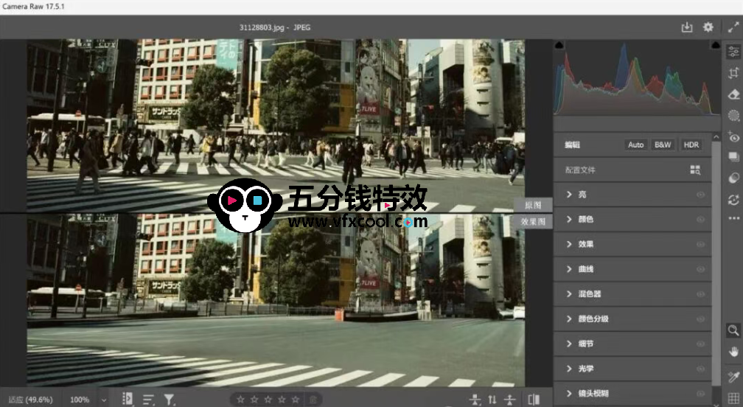Toggle visibility eye for 曲线 panel

[700, 269]
